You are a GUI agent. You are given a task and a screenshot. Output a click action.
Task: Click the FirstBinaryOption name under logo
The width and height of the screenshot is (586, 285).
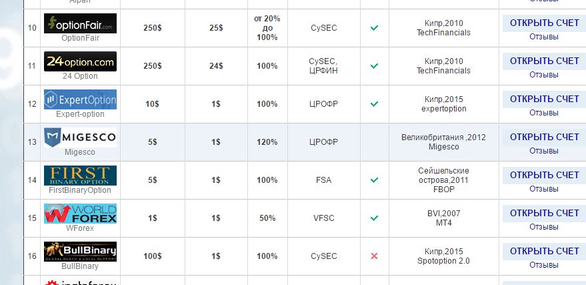coord(80,190)
